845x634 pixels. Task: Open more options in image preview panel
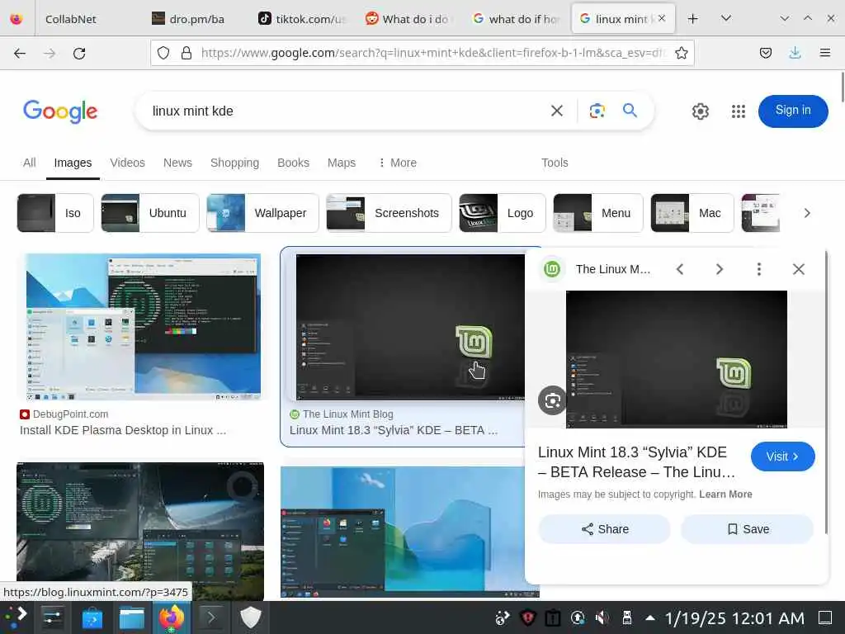[759, 269]
